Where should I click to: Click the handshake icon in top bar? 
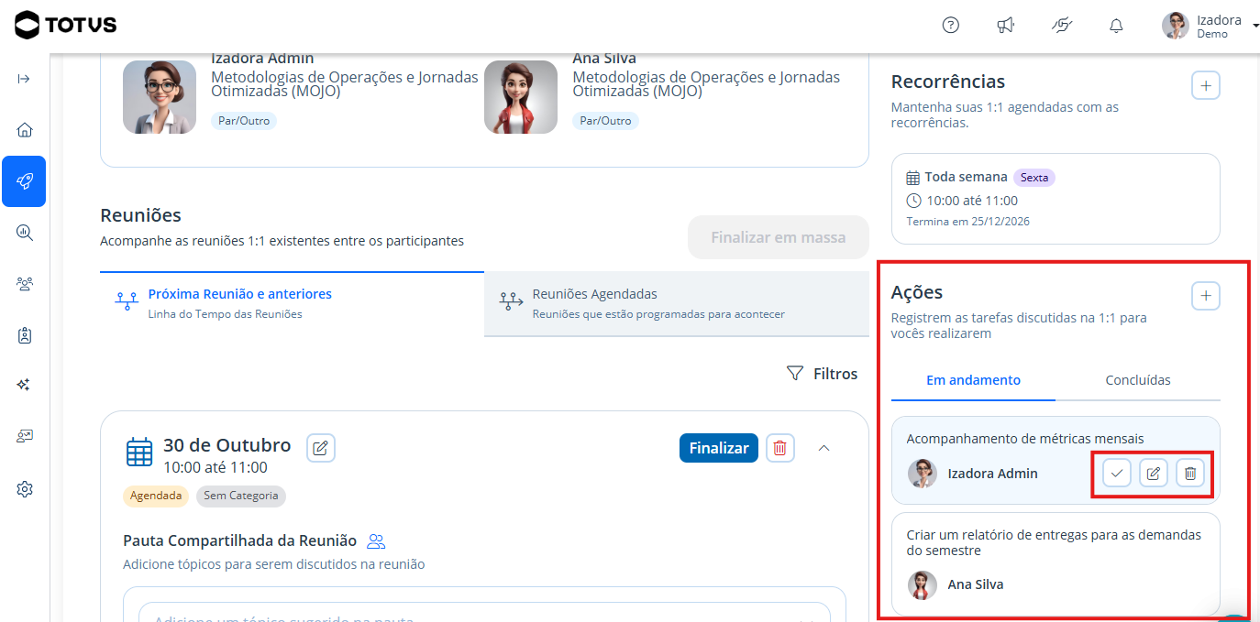[1062, 26]
